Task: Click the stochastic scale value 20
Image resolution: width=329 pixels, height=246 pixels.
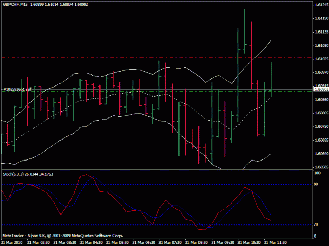Action: pyautogui.click(x=316, y=224)
